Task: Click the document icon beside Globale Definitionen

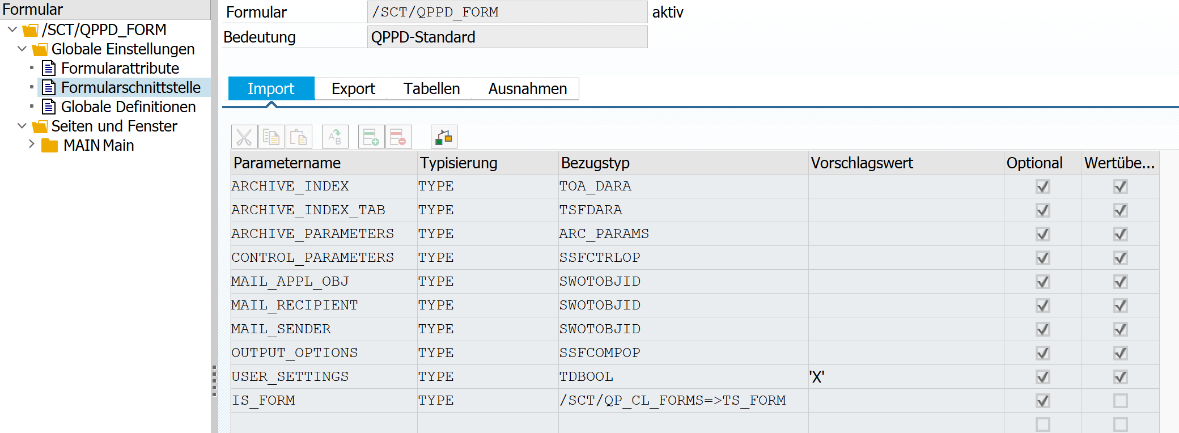Action: tap(49, 107)
